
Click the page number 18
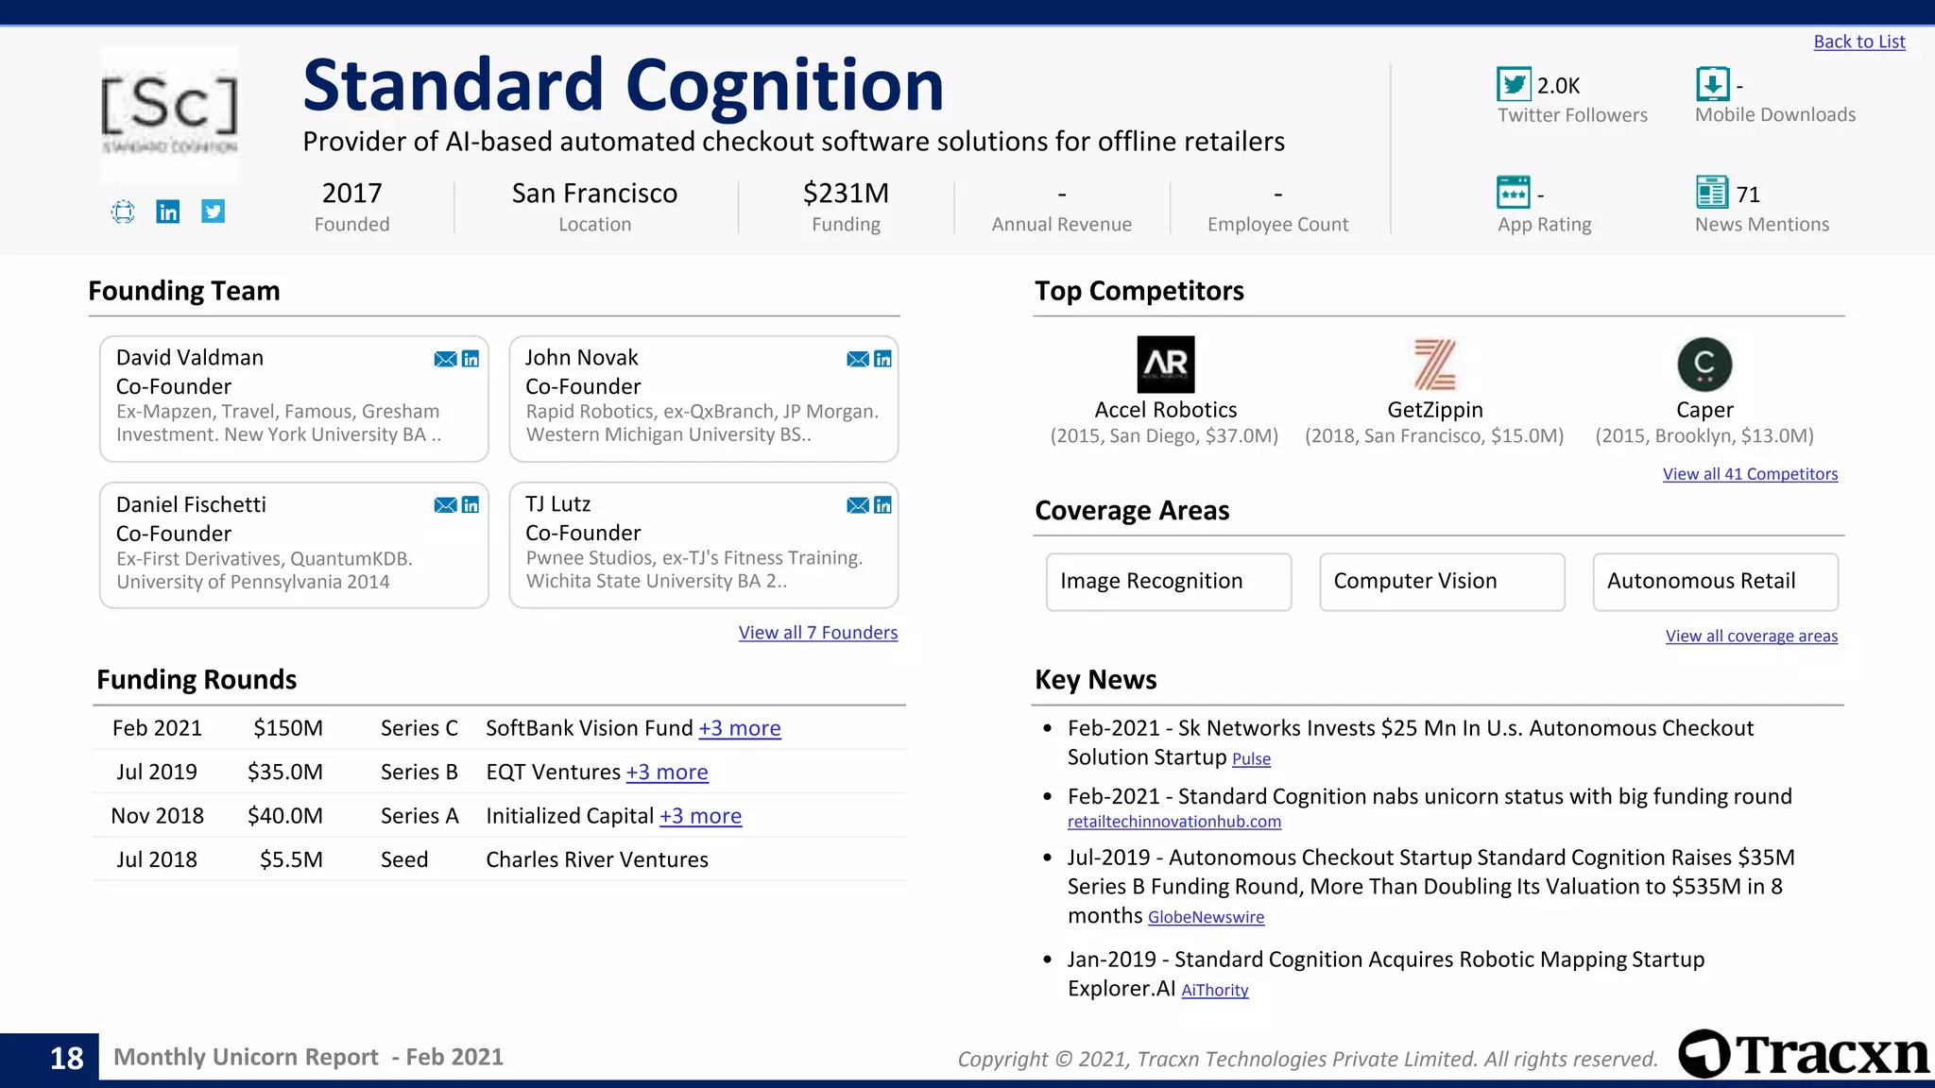pos(66,1058)
